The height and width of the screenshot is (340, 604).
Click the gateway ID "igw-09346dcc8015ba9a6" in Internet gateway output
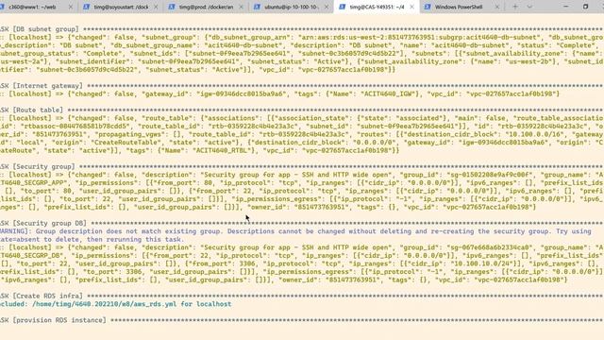pyautogui.click(x=242, y=94)
